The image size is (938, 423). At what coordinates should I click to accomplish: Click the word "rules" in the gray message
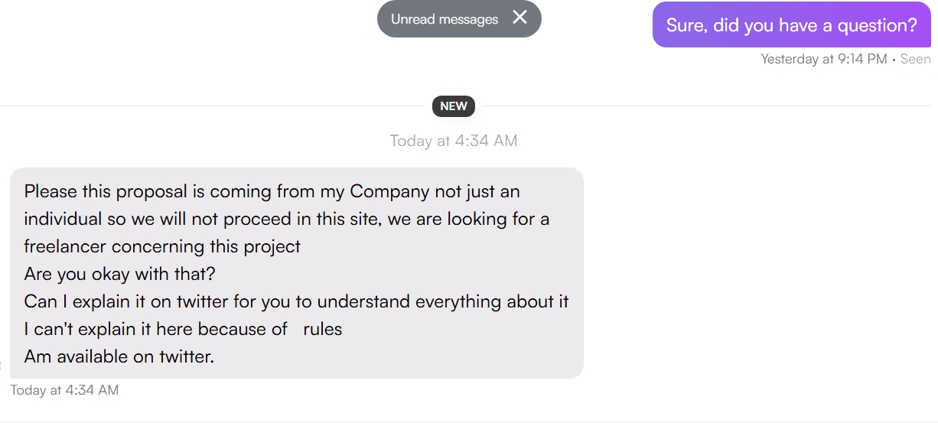tap(322, 329)
